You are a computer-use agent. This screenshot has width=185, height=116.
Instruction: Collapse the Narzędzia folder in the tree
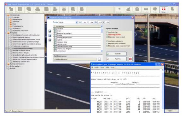coord(8,33)
